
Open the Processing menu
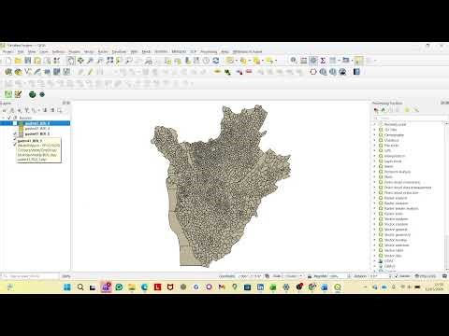tap(209, 51)
